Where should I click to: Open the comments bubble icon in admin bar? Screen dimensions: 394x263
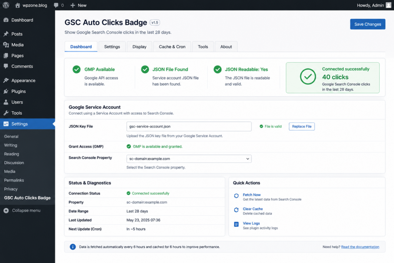(56, 5)
